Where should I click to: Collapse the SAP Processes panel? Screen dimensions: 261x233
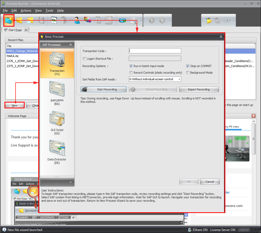pyautogui.click(x=71, y=44)
